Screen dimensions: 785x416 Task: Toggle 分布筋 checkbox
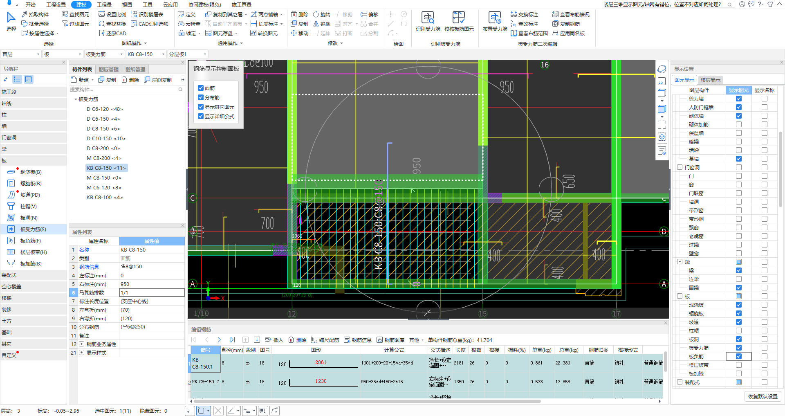201,97
